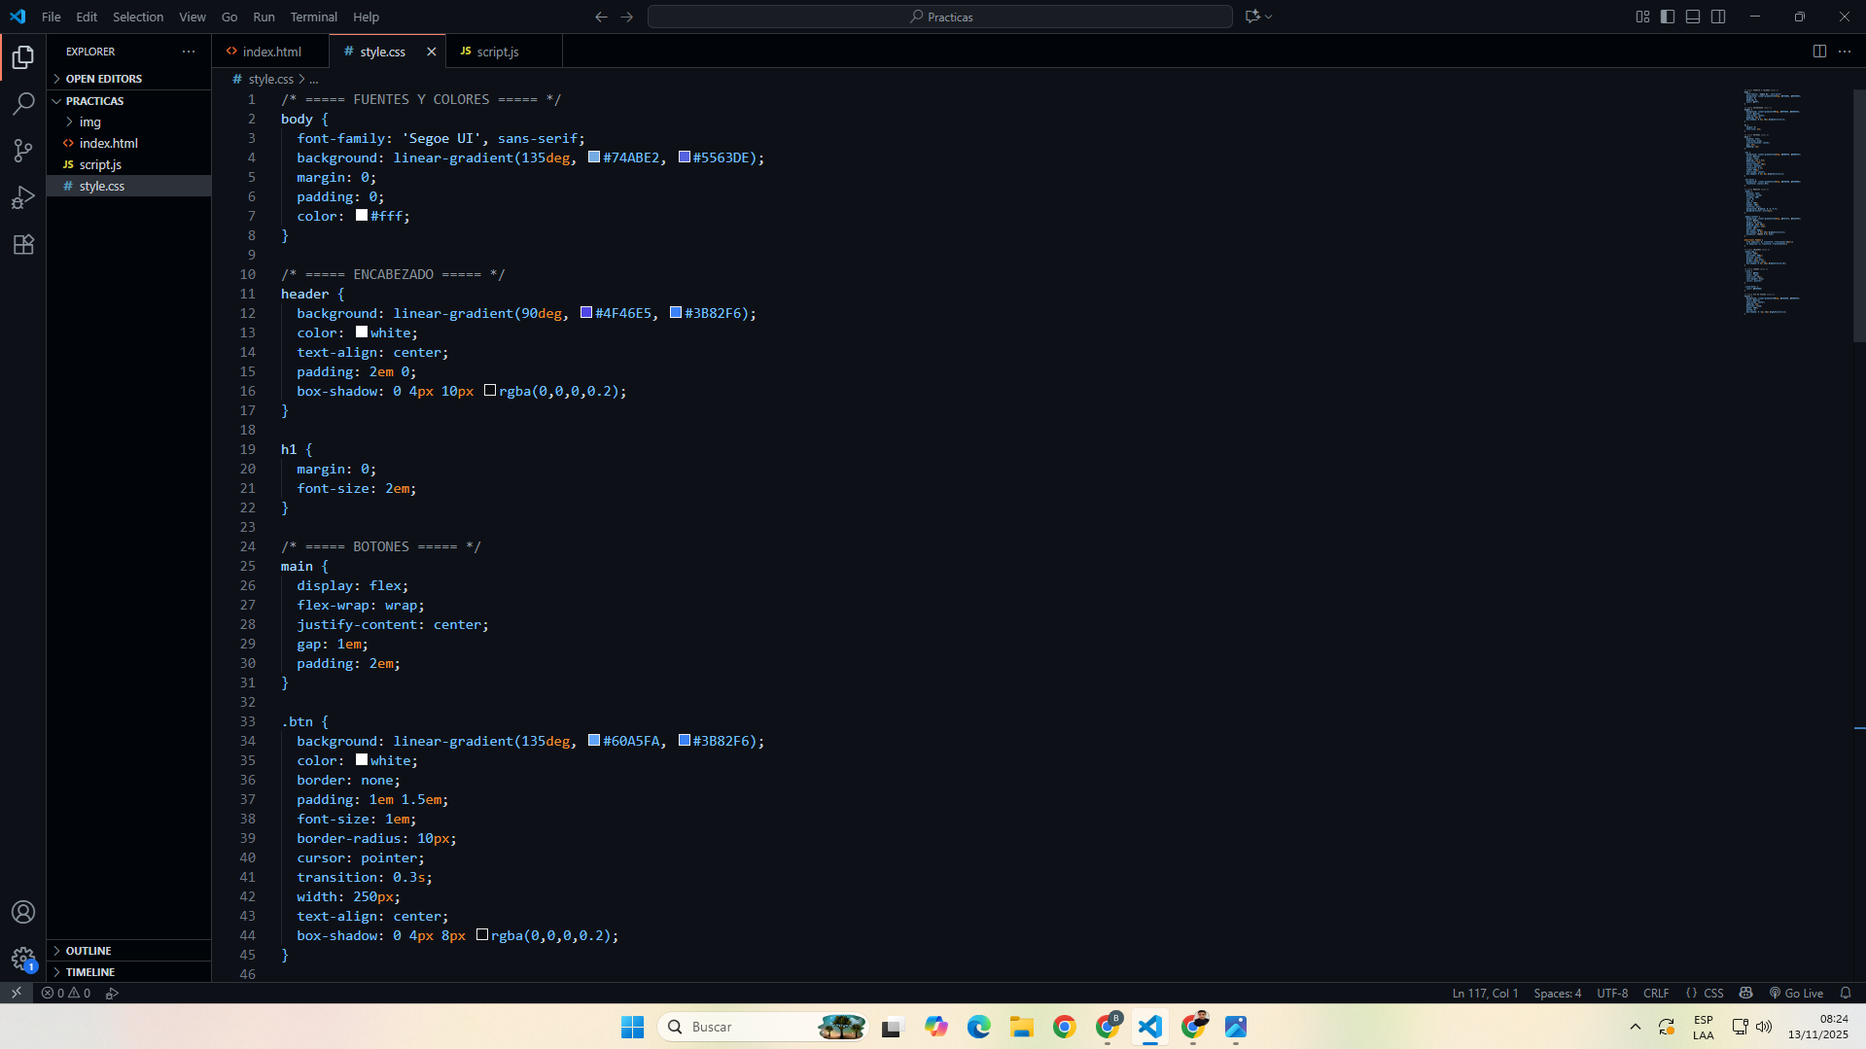Open the Source Control view
This screenshot has width=1866, height=1049.
coord(23,151)
